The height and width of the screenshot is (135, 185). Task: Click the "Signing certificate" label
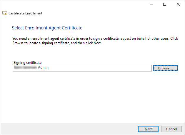coord(28,63)
